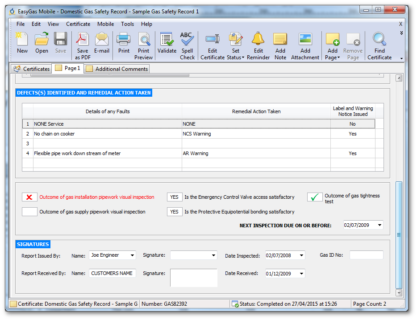Run Spell Check
Viewport: 417px width, 320px height.
pyautogui.click(x=187, y=45)
